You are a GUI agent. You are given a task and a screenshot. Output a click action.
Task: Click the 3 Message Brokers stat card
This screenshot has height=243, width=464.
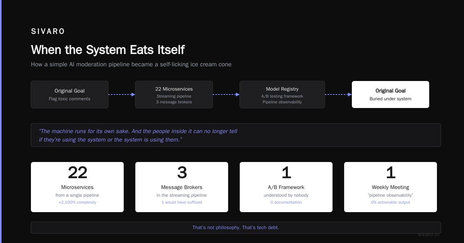[182, 187]
